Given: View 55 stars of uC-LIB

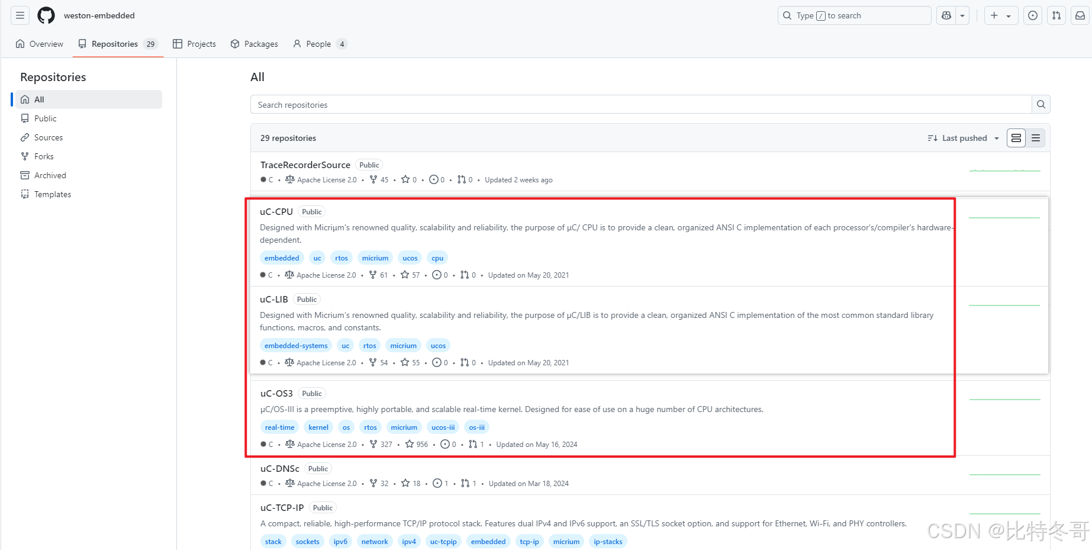Looking at the screenshot, I should tap(410, 362).
